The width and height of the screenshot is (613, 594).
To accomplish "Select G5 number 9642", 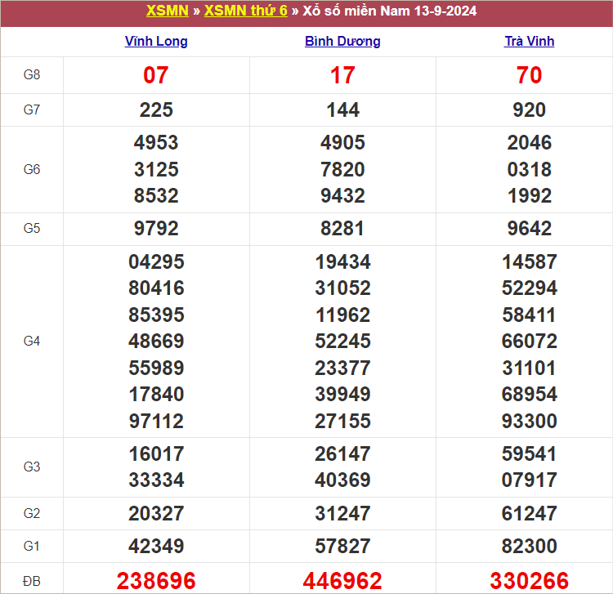I will coord(529,228).
